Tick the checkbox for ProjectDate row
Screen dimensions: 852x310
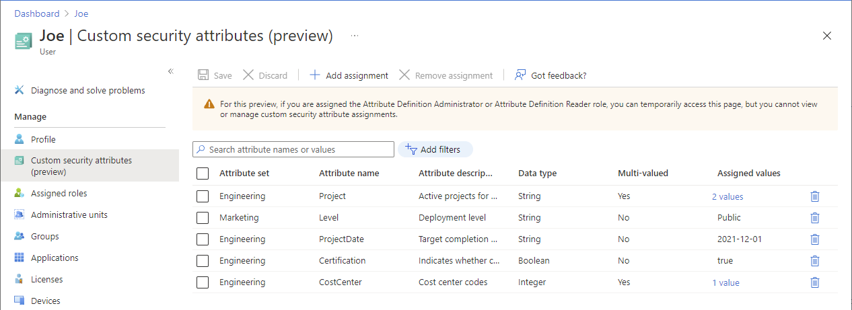(203, 239)
